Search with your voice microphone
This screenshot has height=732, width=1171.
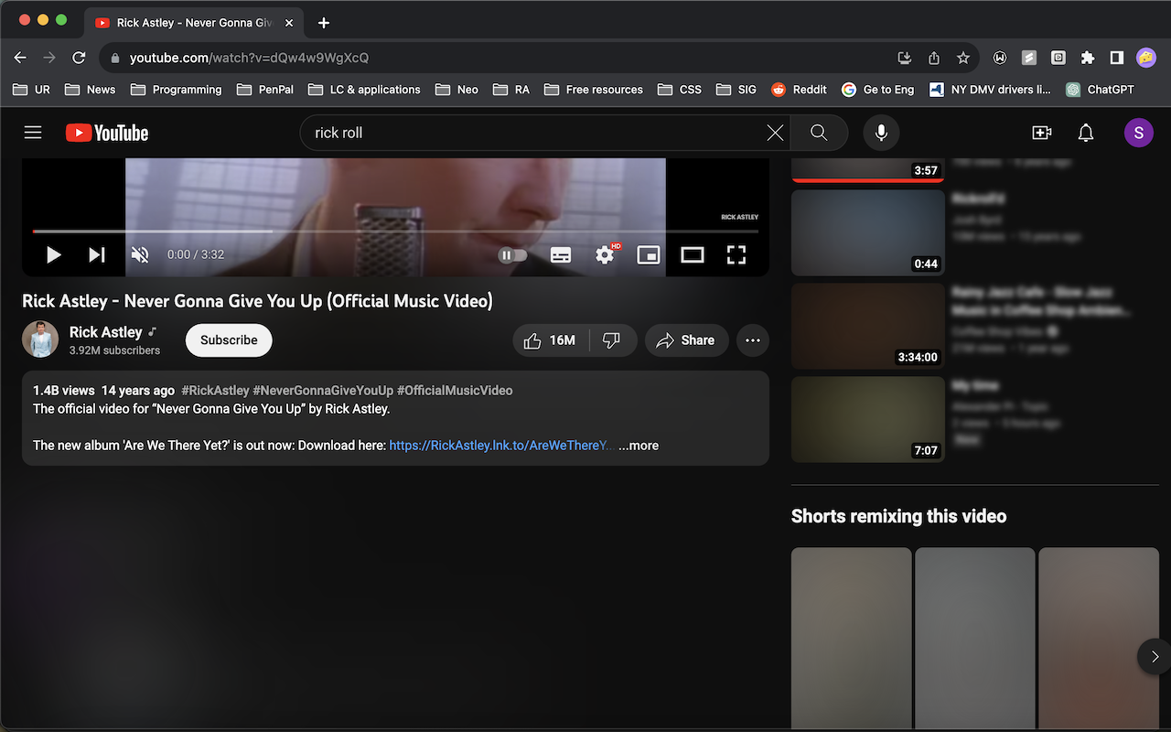[881, 133]
